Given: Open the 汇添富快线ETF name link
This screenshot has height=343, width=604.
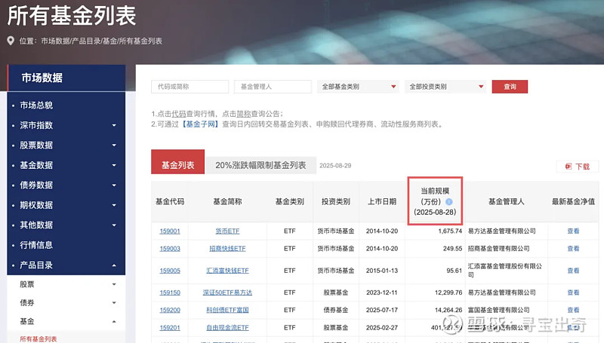Looking at the screenshot, I should (x=227, y=271).
